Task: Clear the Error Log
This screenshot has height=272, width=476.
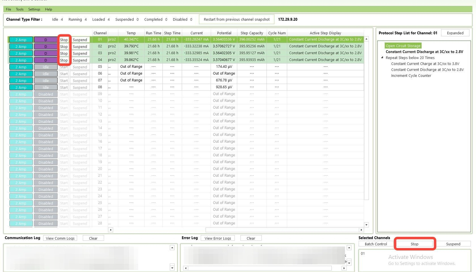Action: tap(251, 238)
